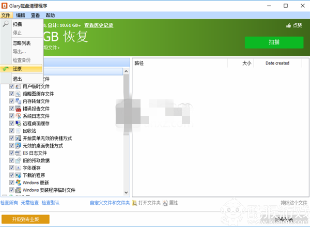Uncheck 用户临时文件 checkbox
This screenshot has height=227, width=310.
(x=11, y=86)
